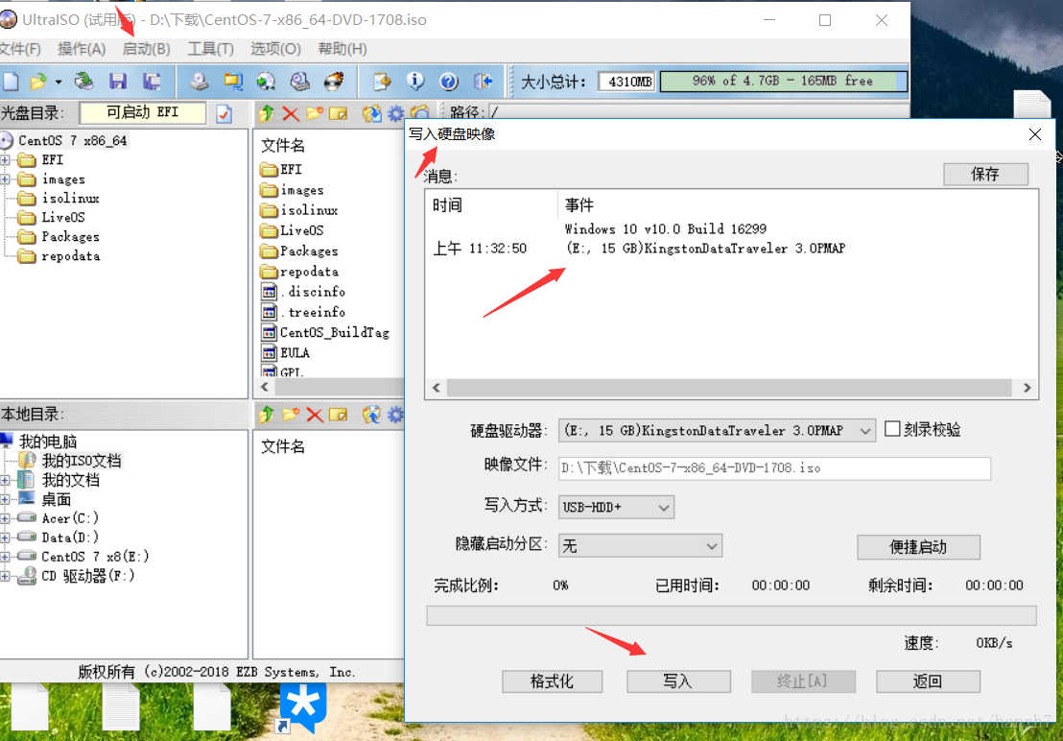Click the Save As toolbar icon
This screenshot has width=1063, height=741.
pos(152,82)
